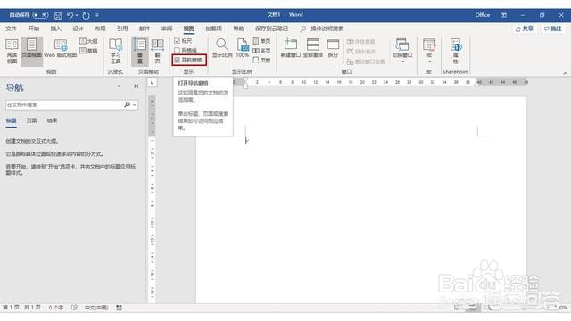The width and height of the screenshot is (571, 321).
Task: Collapse the ribbon with the chevron
Action: pos(565,73)
